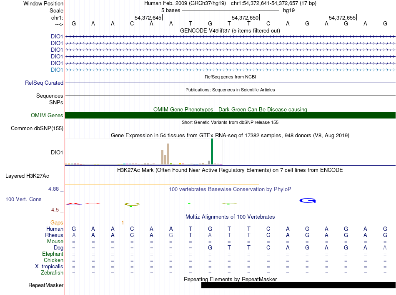Click the dark green OMIM Genes bar
The height and width of the screenshot is (295, 396).
[x=230, y=116]
